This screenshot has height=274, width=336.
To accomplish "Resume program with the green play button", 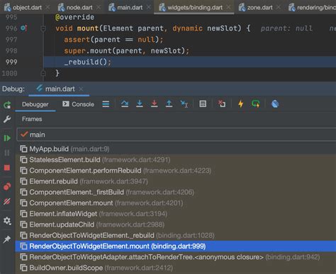I will tap(7, 138).
